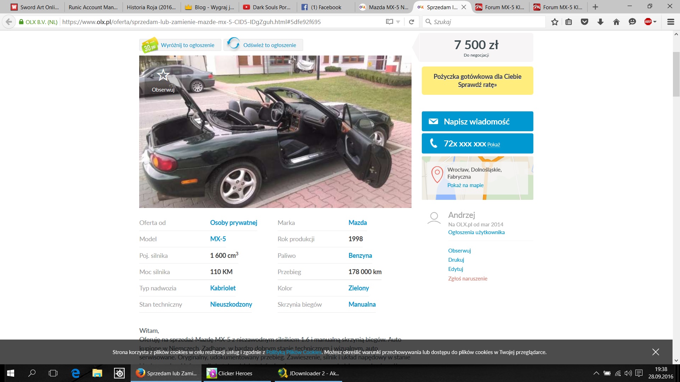This screenshot has height=382, width=680.
Task: Click the Firefox bookmark star icon
Action: pos(555,22)
